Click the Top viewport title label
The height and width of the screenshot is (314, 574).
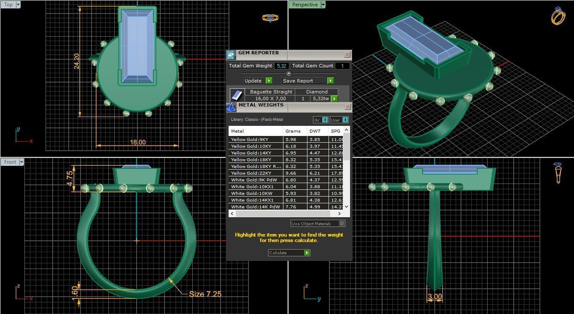click(8, 5)
